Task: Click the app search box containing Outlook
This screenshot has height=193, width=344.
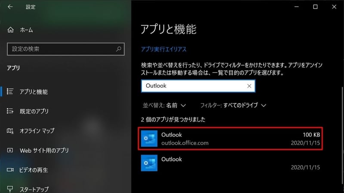Action: (198, 86)
